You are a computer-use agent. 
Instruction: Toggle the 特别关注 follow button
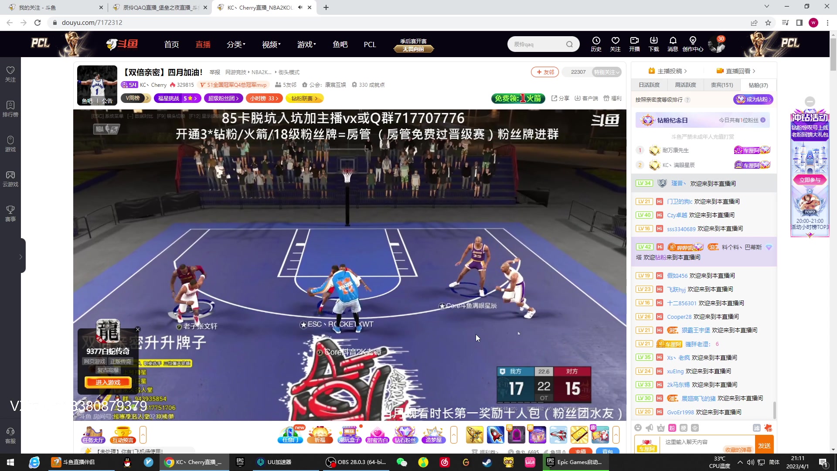click(x=606, y=72)
